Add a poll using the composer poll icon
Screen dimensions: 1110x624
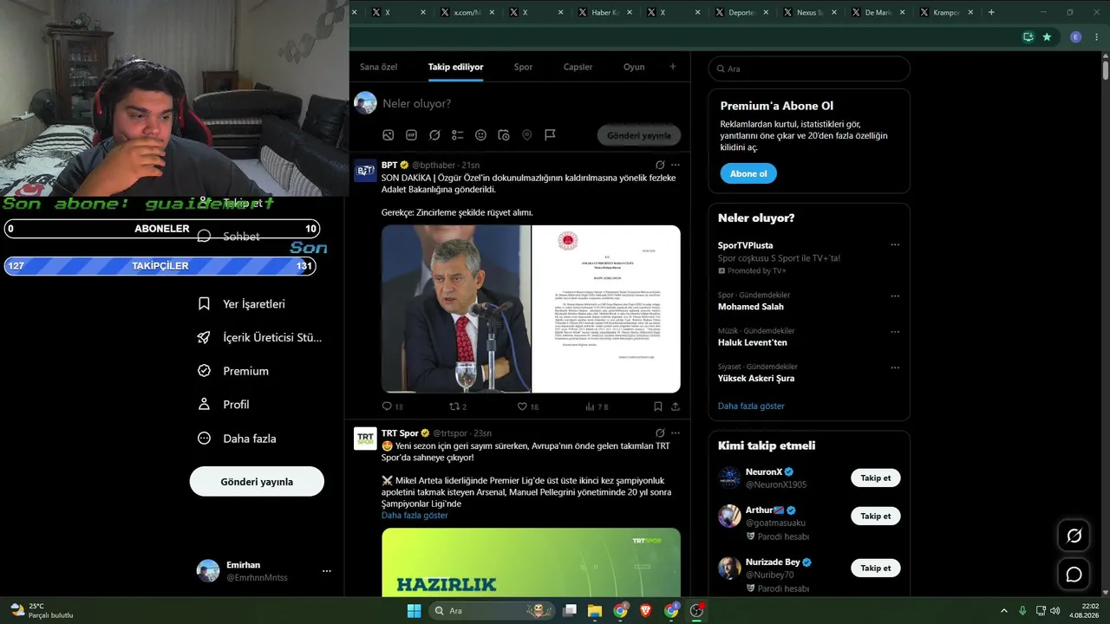pyautogui.click(x=458, y=135)
